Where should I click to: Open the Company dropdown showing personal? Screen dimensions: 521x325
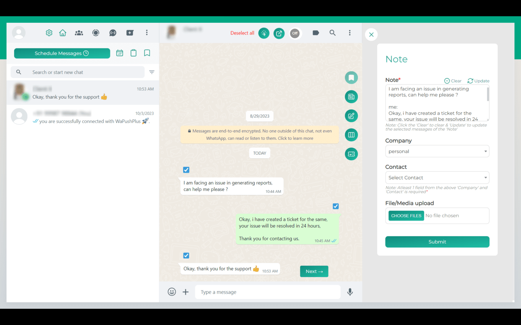pyautogui.click(x=437, y=151)
